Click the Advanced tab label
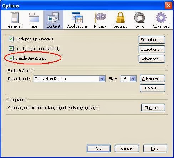 (161, 26)
